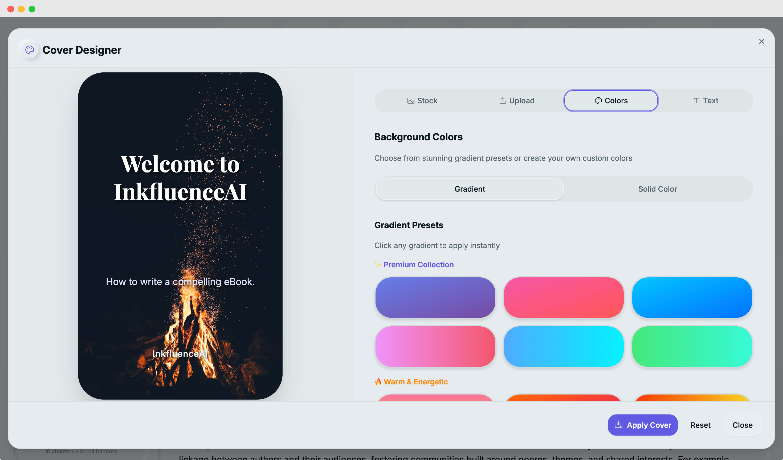Choose the green-teal gradient preset

(x=692, y=347)
